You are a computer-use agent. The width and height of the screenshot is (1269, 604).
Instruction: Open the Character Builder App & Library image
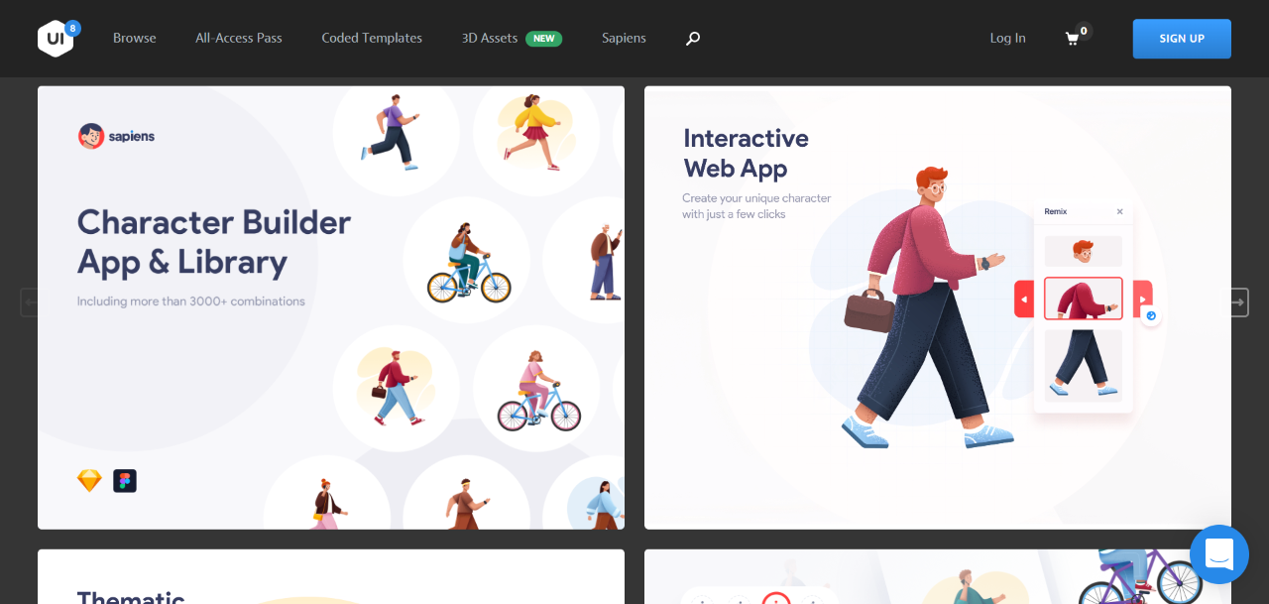pos(331,307)
